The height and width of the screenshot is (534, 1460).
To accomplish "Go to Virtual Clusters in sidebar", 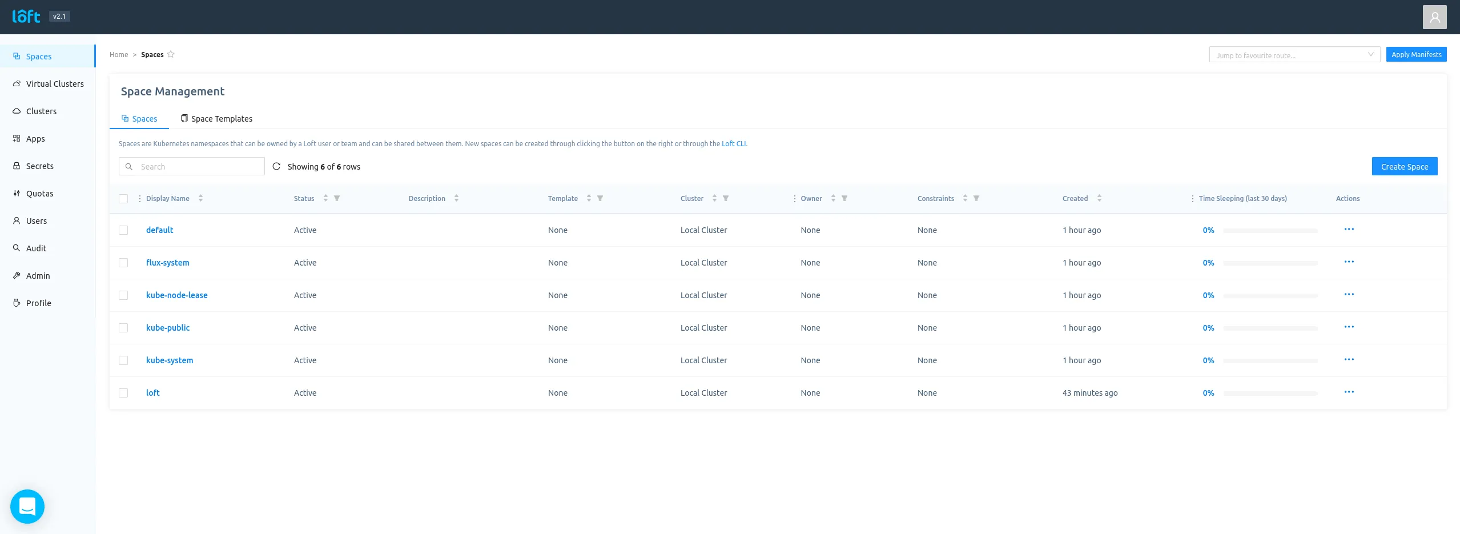I will [x=48, y=84].
